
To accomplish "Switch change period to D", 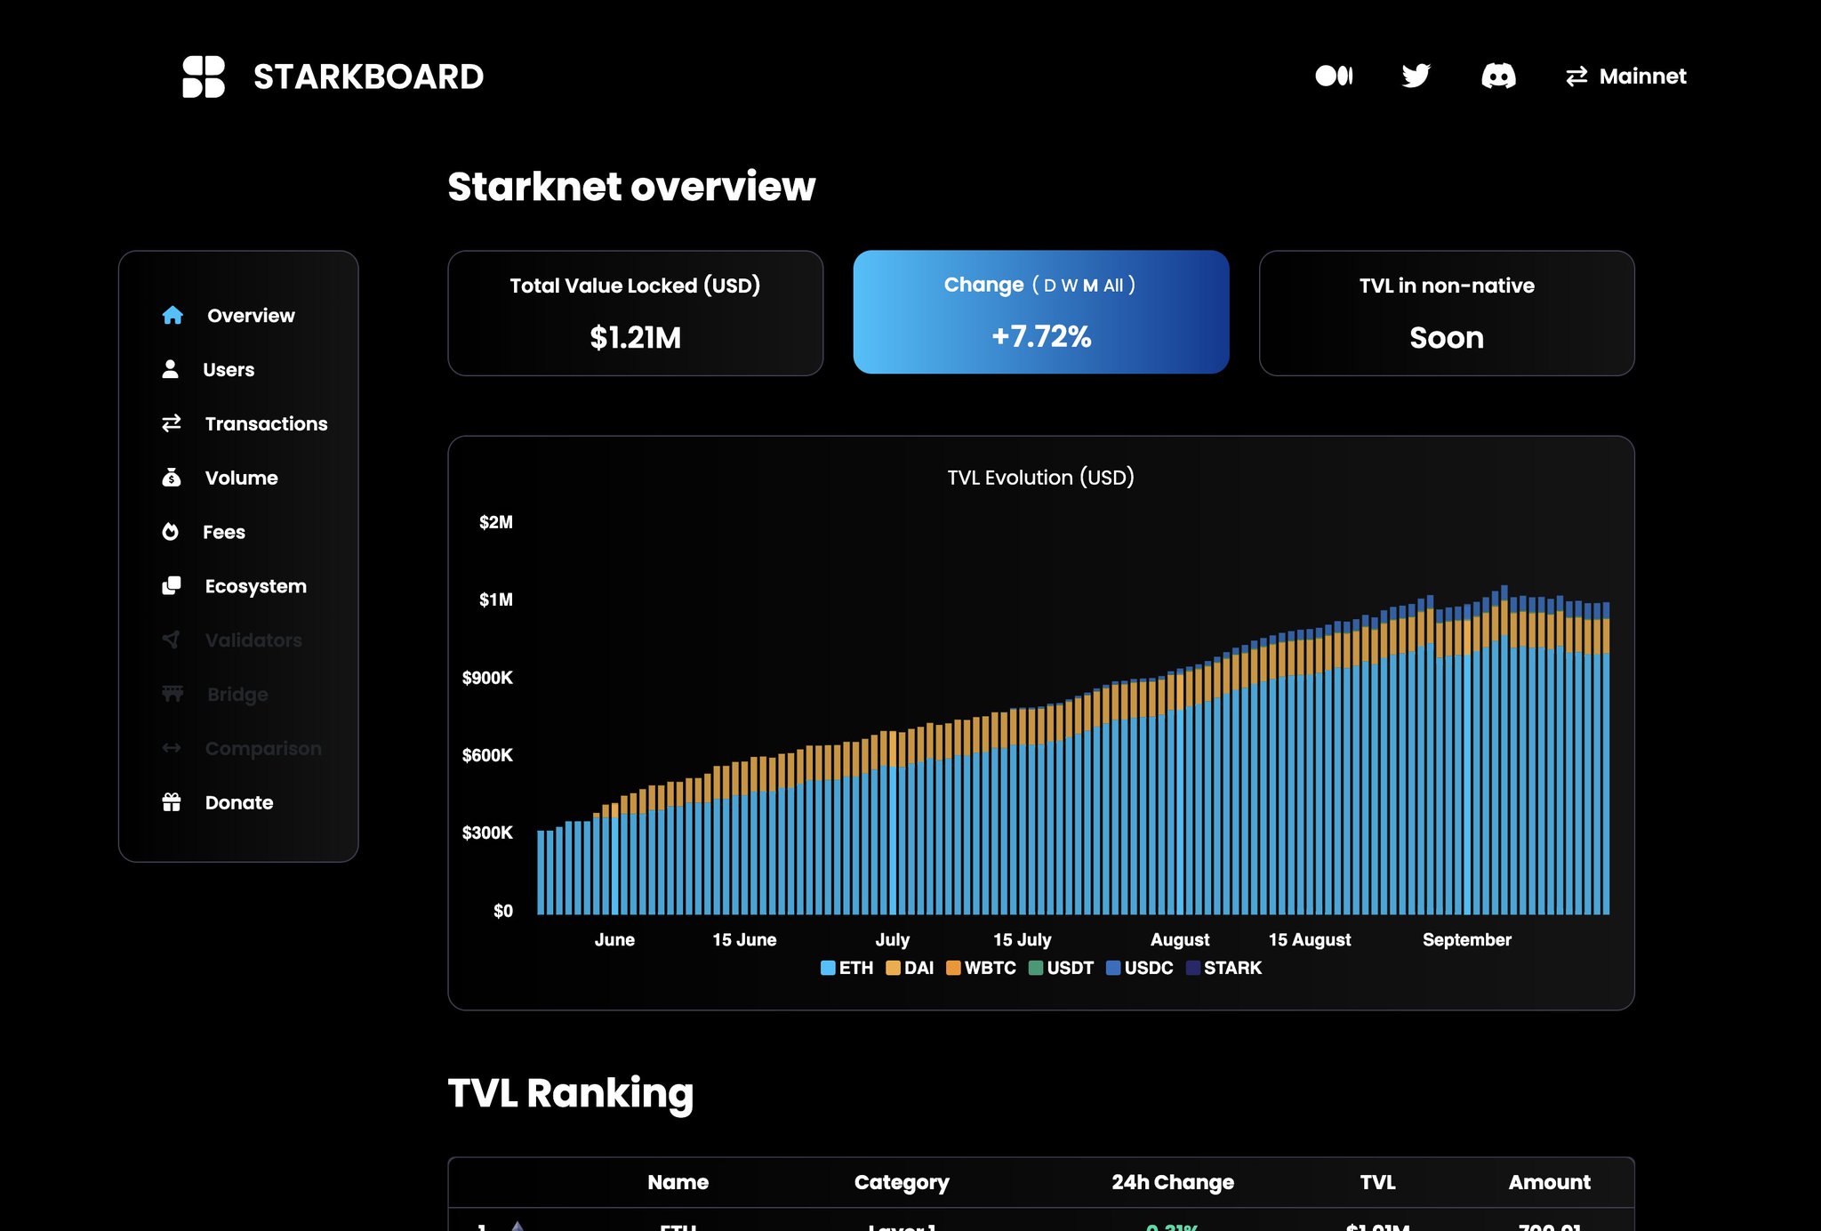I will [x=1048, y=286].
